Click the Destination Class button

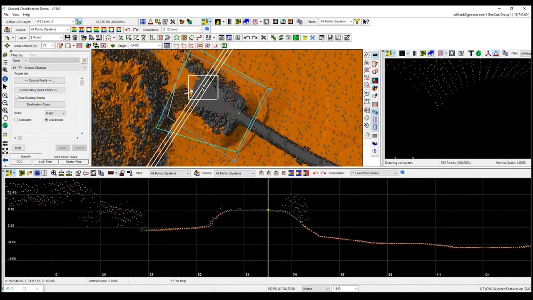pyautogui.click(x=40, y=105)
